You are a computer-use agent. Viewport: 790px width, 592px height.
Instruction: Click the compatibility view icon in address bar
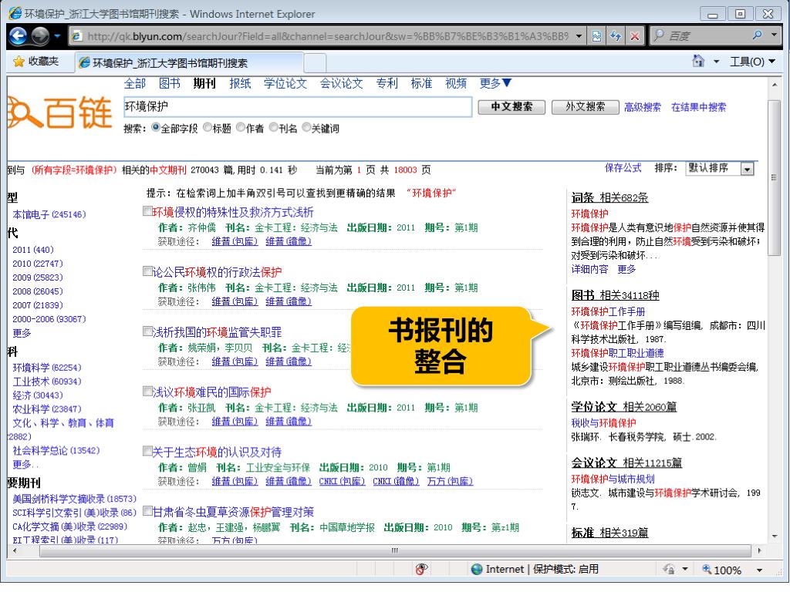pos(596,36)
